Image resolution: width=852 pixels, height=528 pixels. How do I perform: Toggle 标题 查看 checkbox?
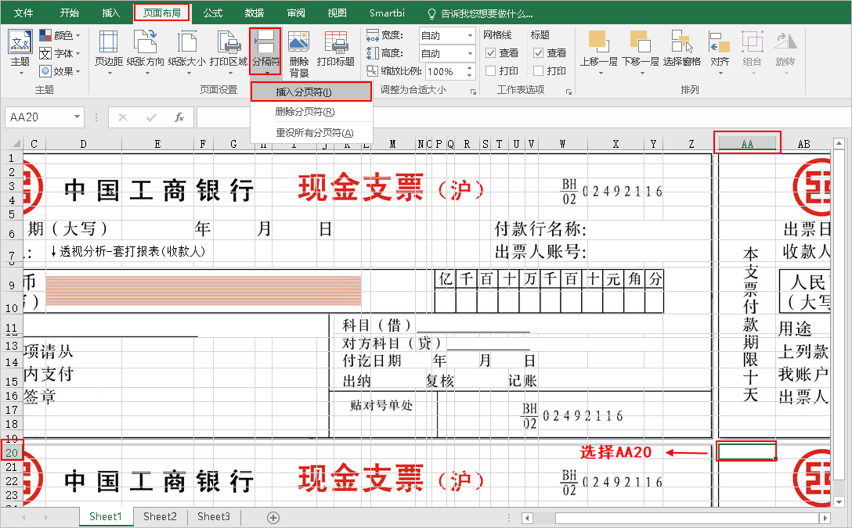pos(539,53)
